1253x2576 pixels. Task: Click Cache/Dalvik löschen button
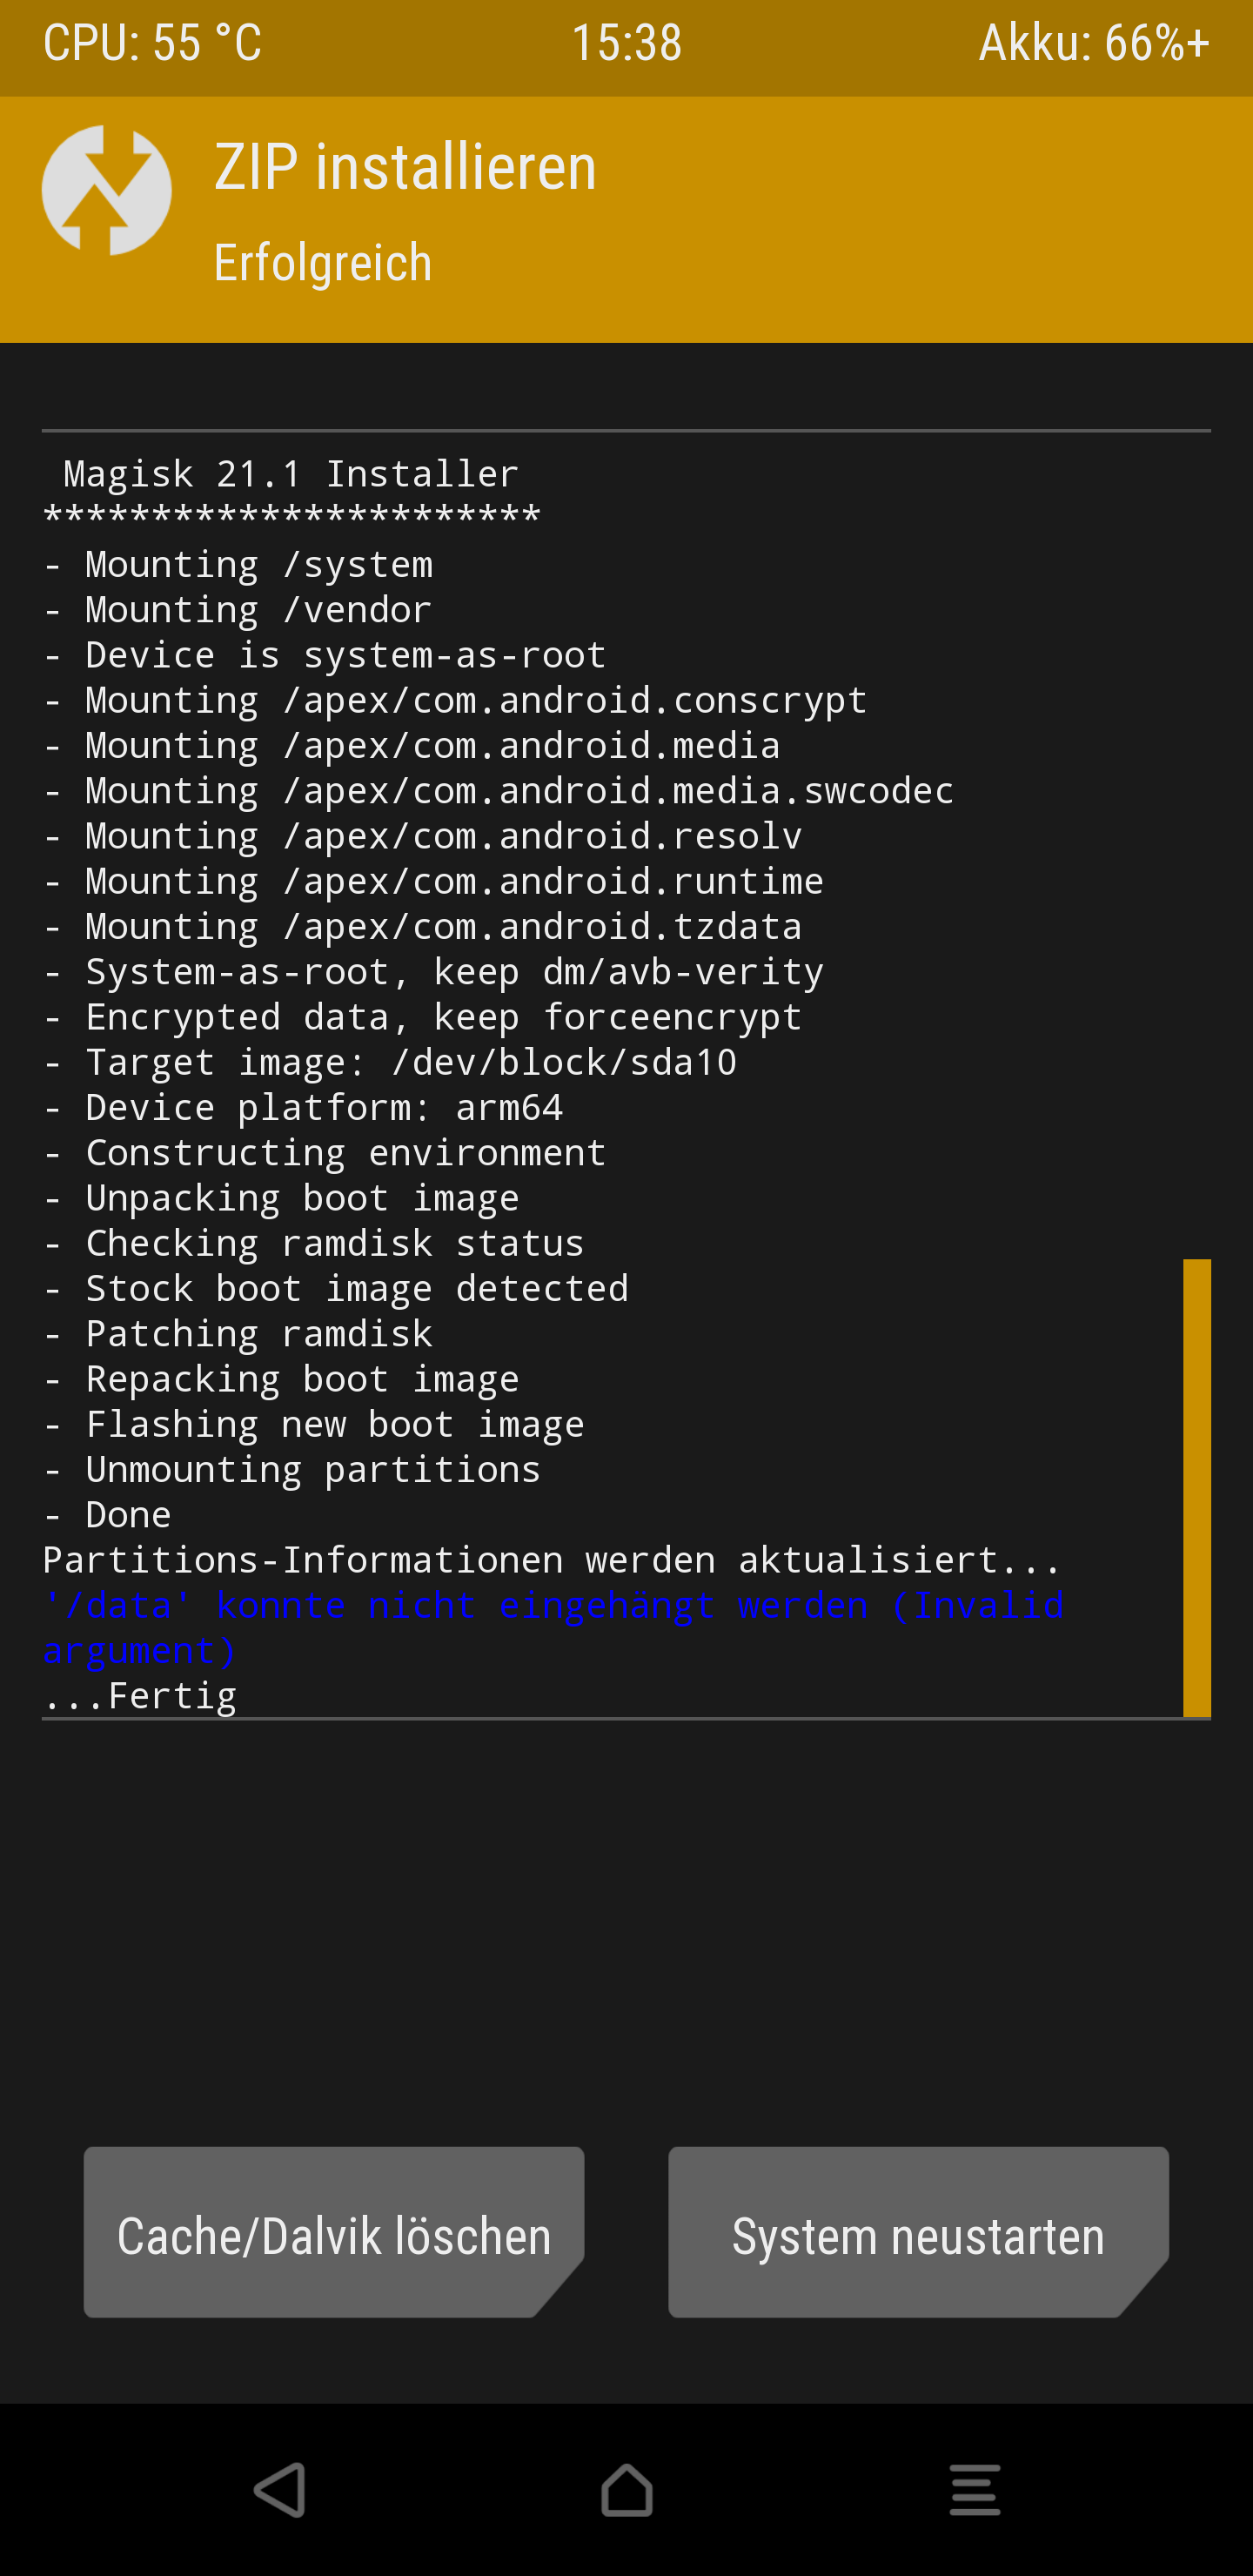click(x=334, y=2231)
